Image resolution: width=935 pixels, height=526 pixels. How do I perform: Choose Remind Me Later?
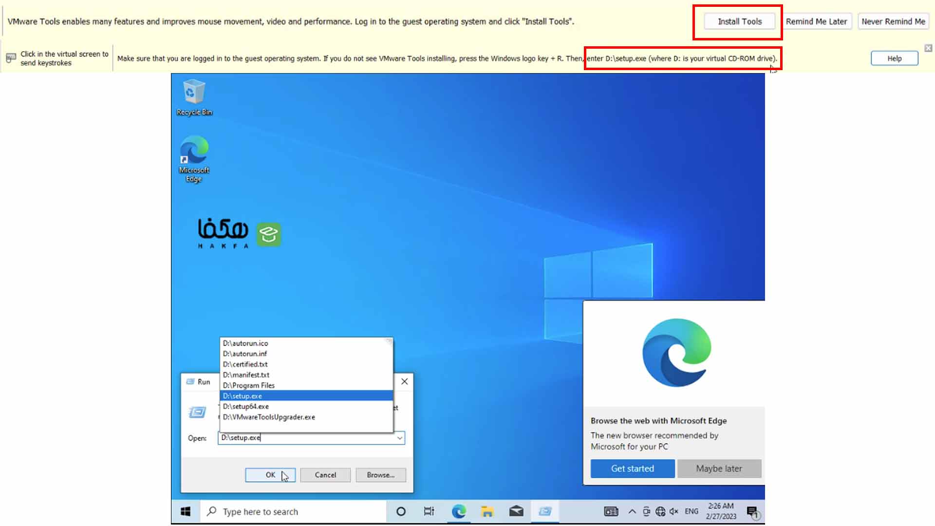816,21
